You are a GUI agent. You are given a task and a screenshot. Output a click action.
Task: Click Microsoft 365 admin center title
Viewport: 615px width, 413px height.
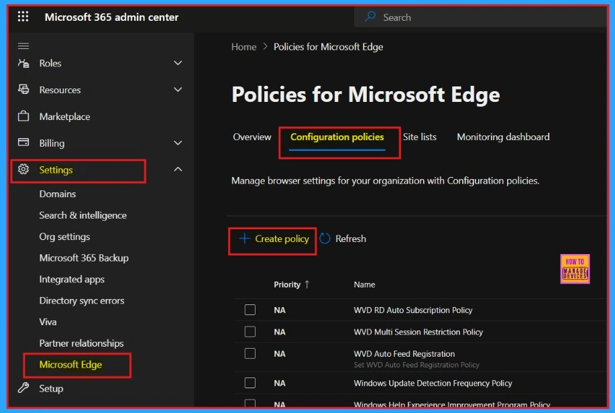coord(111,17)
